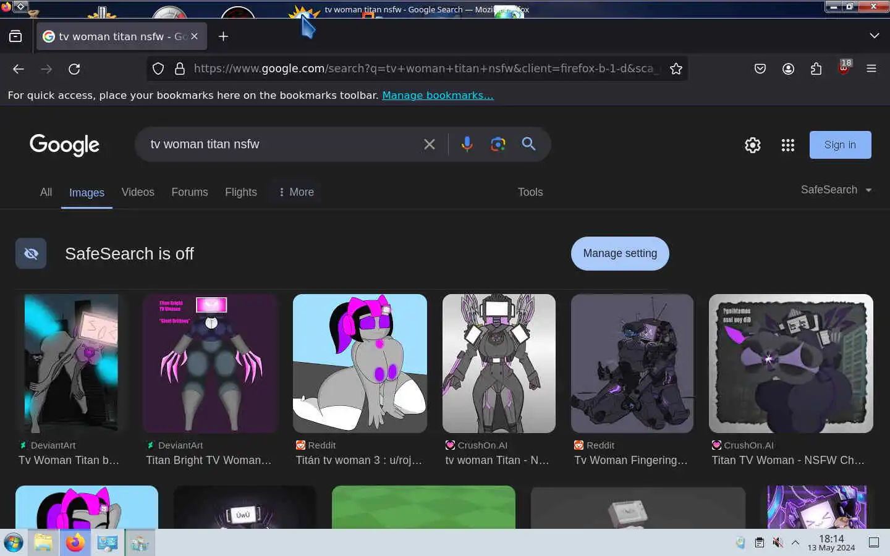
Task: Show desktop from taskbar corner
Action: 874,542
